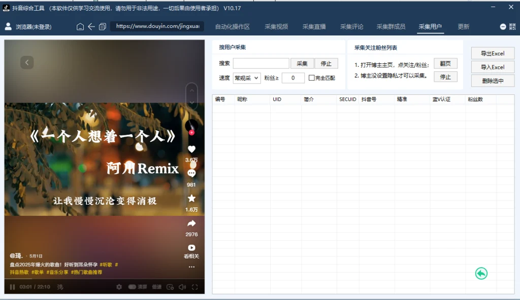The height and width of the screenshot is (300, 520).
Task: Select the 采集用户 tab
Action: coord(430,27)
